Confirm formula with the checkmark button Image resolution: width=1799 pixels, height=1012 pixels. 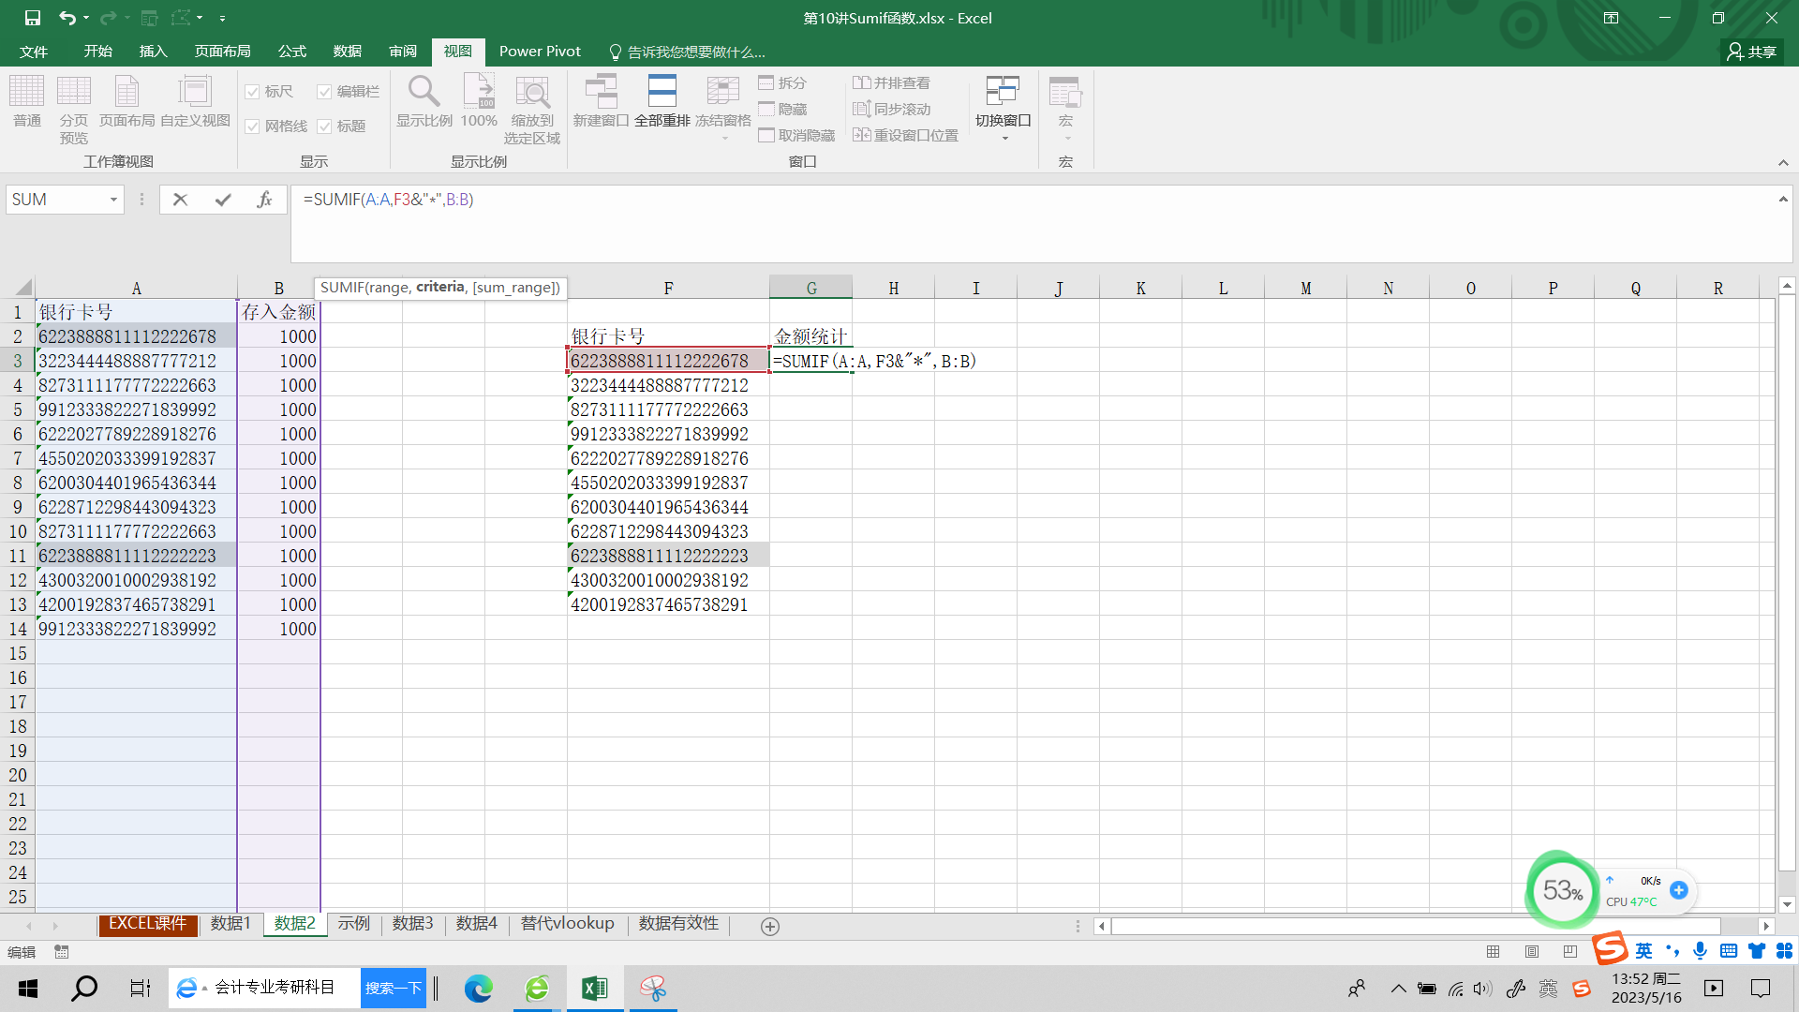pyautogui.click(x=223, y=200)
